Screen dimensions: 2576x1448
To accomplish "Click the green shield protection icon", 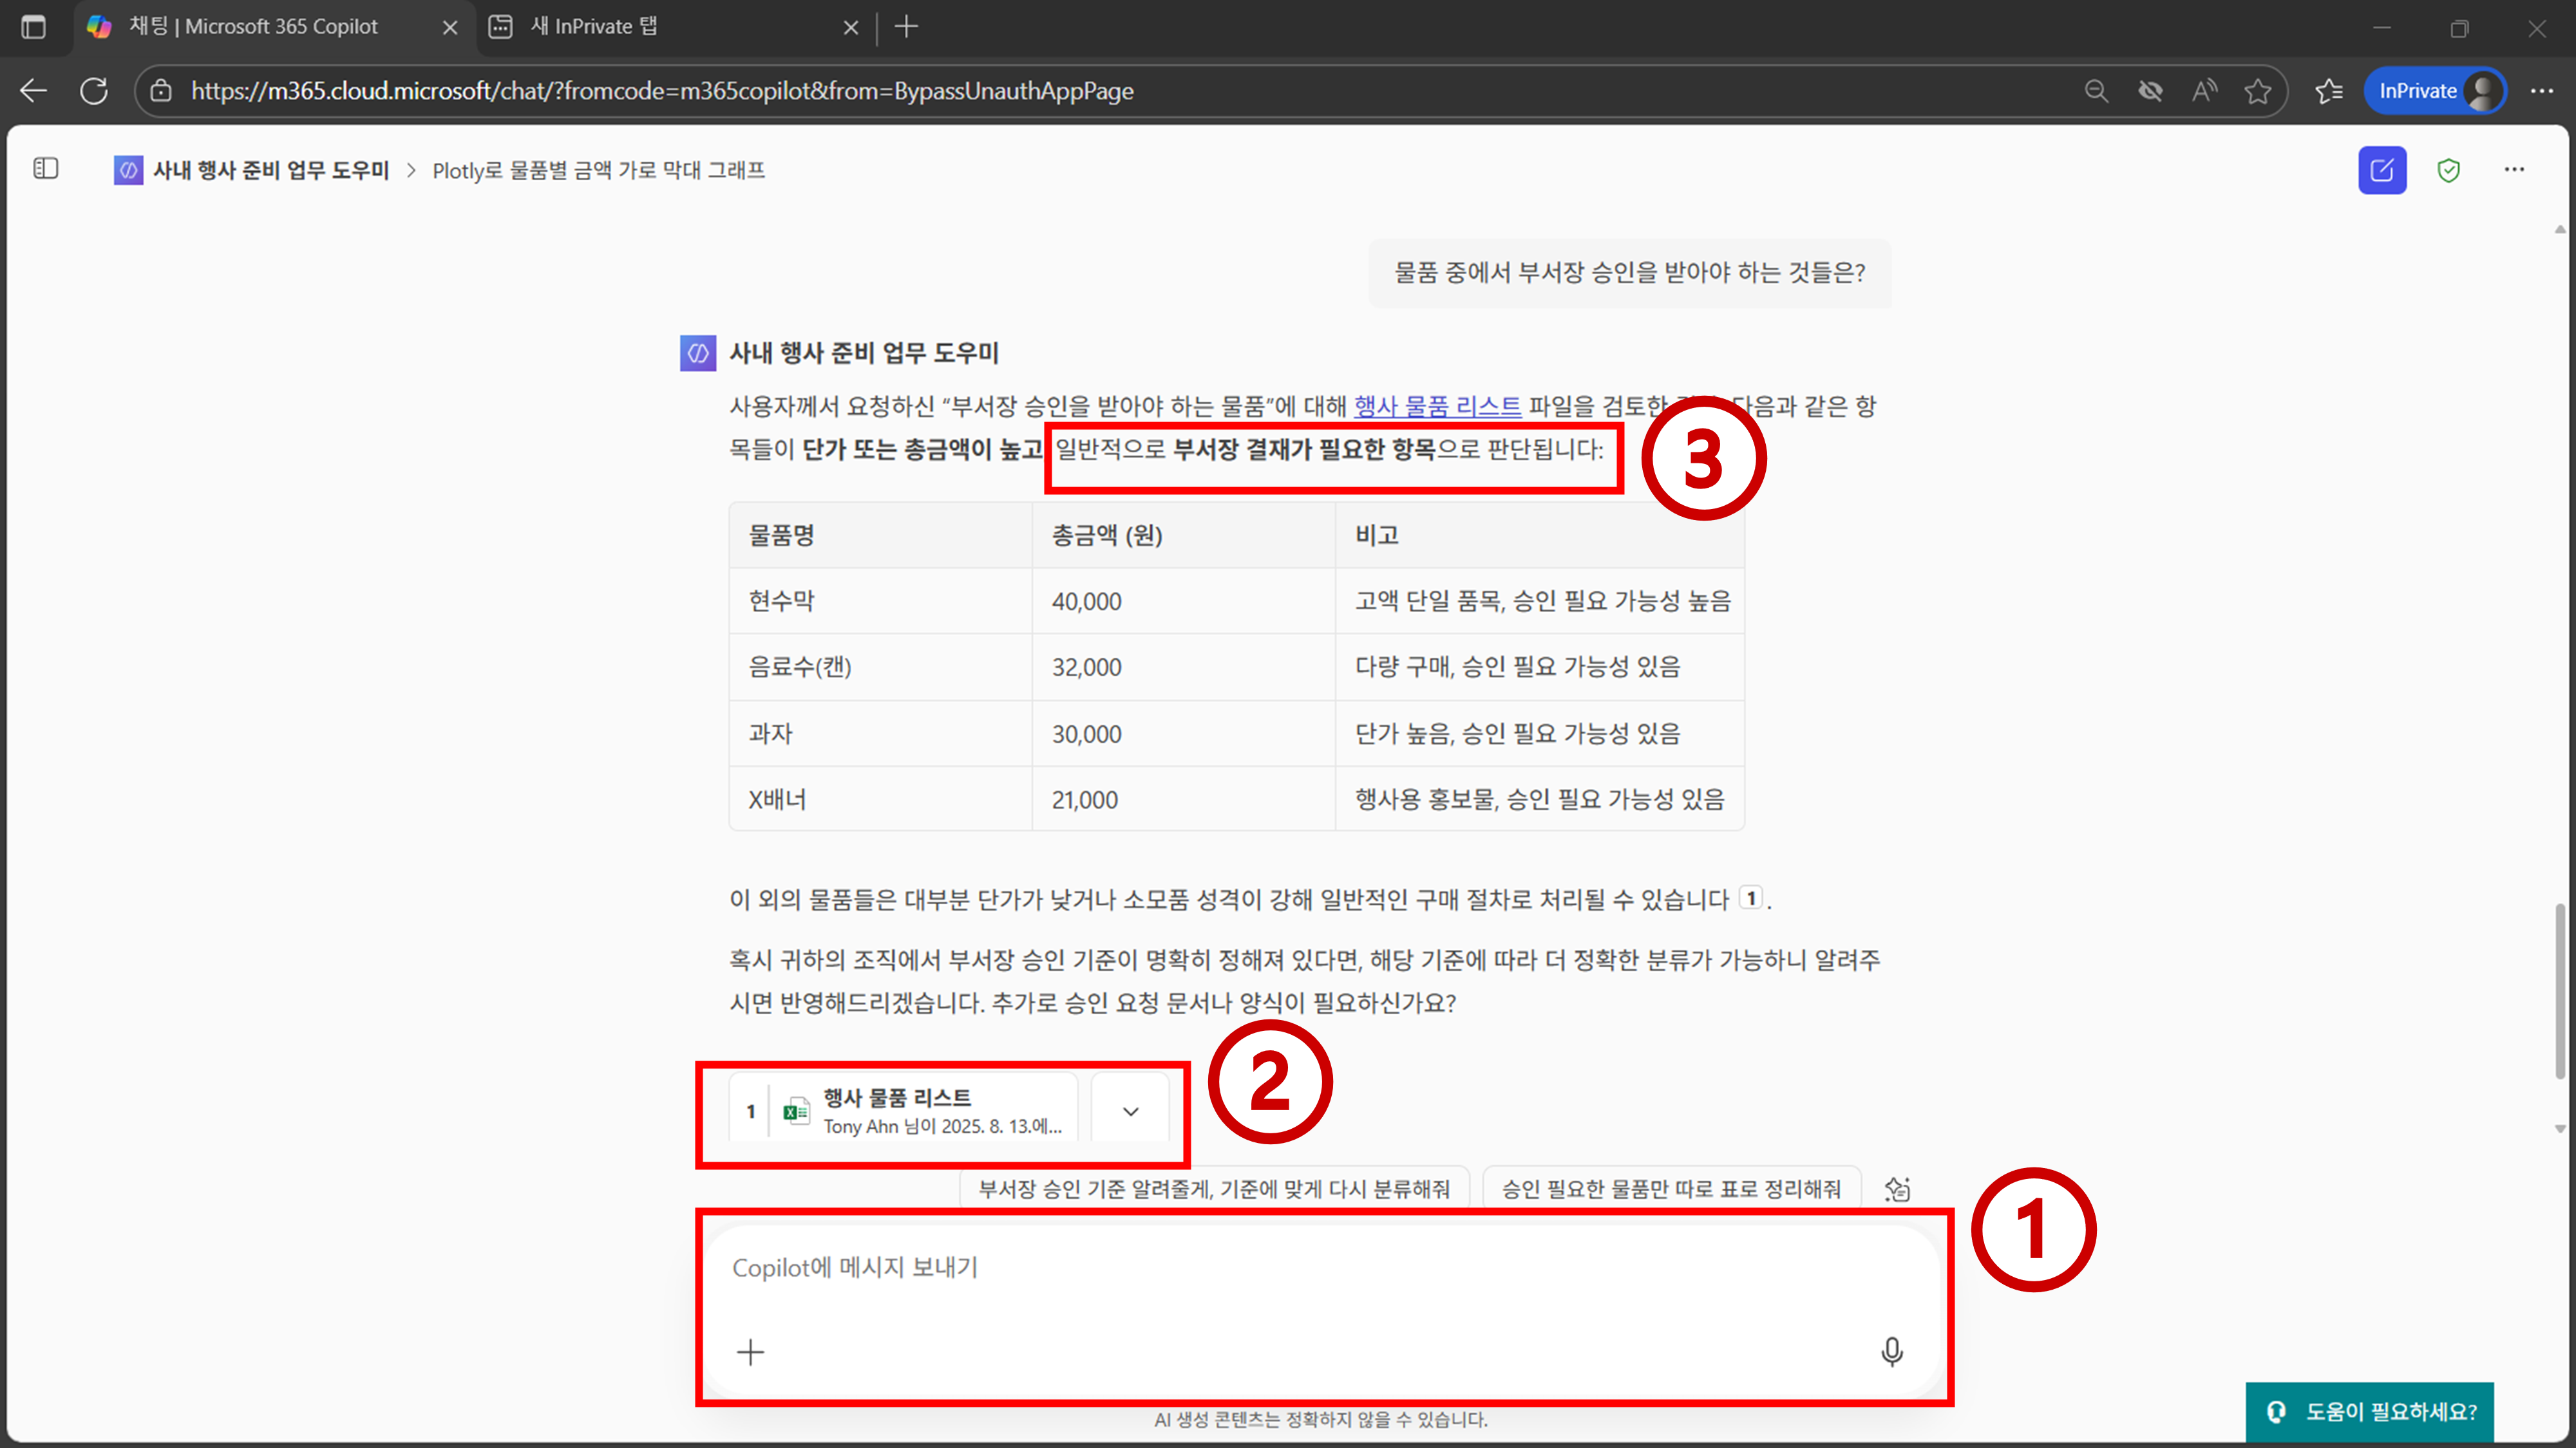I will click(2448, 170).
